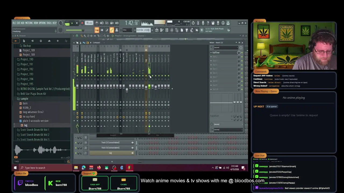Select the 'tag' sample in browser
344x193 pixels.
pos(26,125)
